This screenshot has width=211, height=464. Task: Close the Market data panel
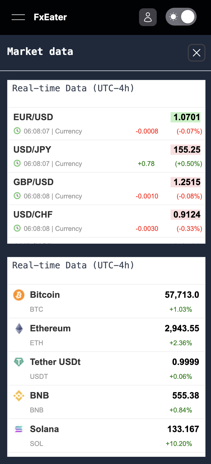pyautogui.click(x=197, y=53)
